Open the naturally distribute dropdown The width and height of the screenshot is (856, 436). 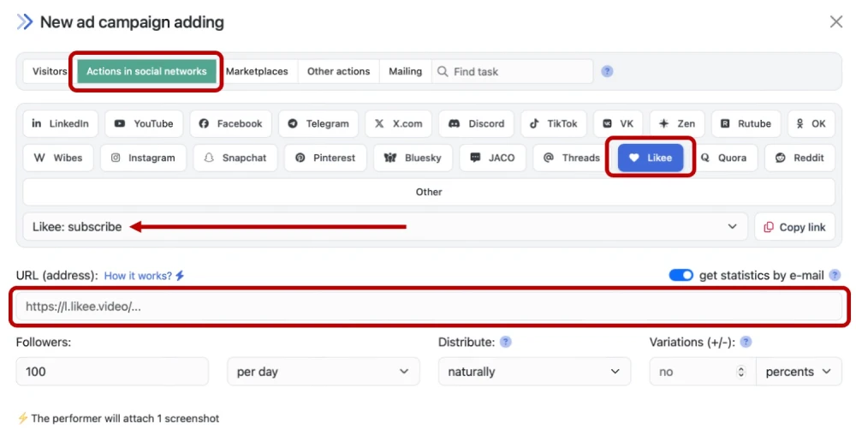click(534, 372)
